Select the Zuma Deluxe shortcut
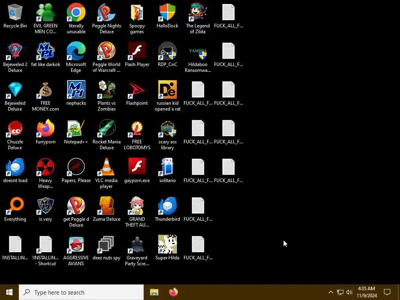 tap(107, 209)
